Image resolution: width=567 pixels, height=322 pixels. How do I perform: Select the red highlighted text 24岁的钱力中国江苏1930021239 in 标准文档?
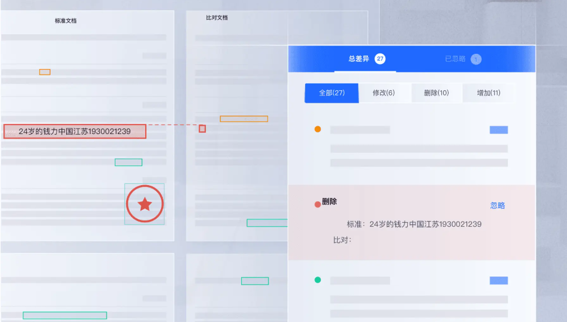point(75,132)
